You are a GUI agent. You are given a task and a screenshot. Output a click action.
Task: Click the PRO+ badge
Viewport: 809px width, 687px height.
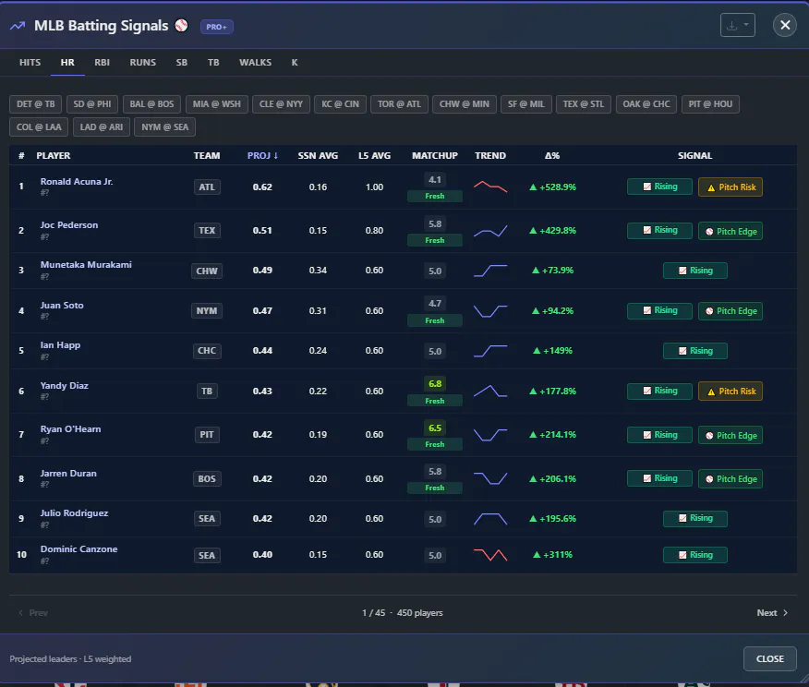(217, 27)
